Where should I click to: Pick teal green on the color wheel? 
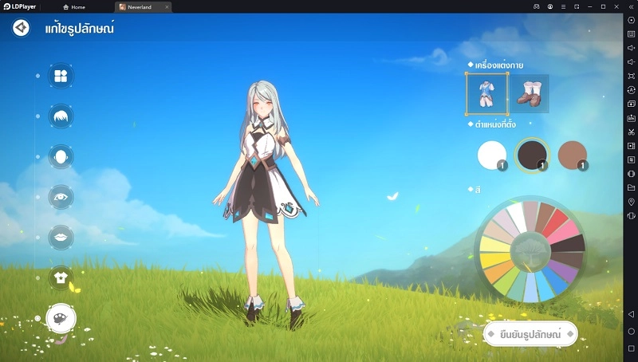point(518,288)
